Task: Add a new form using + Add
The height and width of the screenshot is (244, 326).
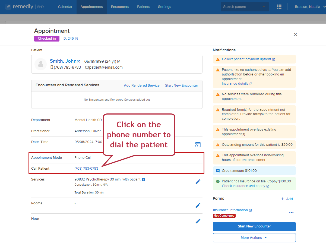Action: tap(287, 199)
